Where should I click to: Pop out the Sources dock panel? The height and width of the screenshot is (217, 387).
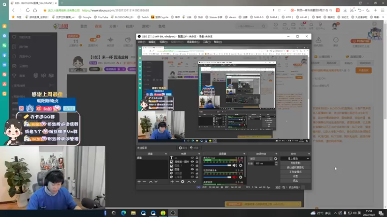[x=199, y=154]
